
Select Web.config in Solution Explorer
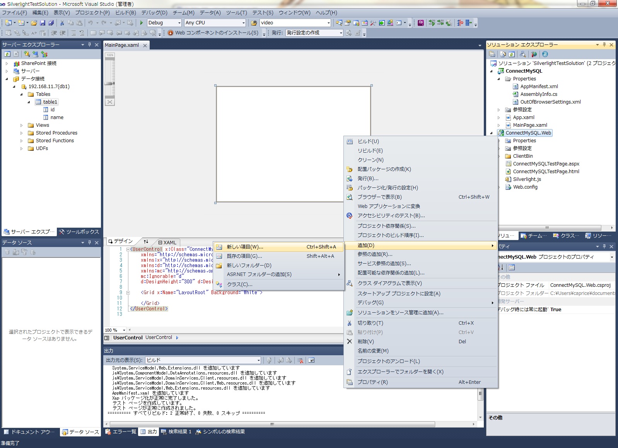click(525, 187)
